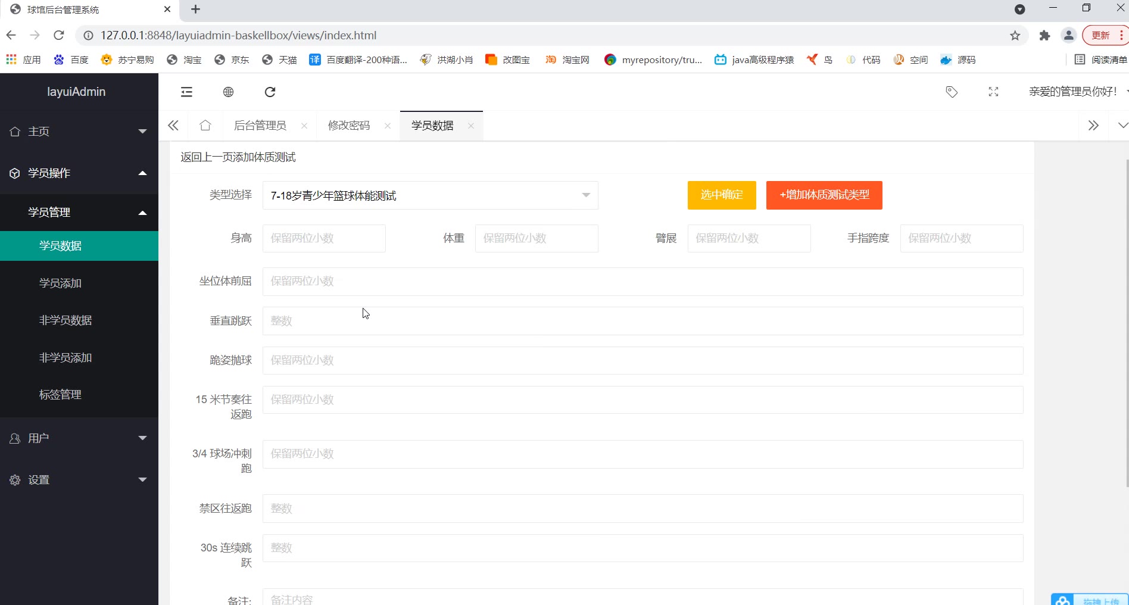The width and height of the screenshot is (1129, 605).
Task: Open the Chrome profile avatar
Action: (x=1069, y=36)
